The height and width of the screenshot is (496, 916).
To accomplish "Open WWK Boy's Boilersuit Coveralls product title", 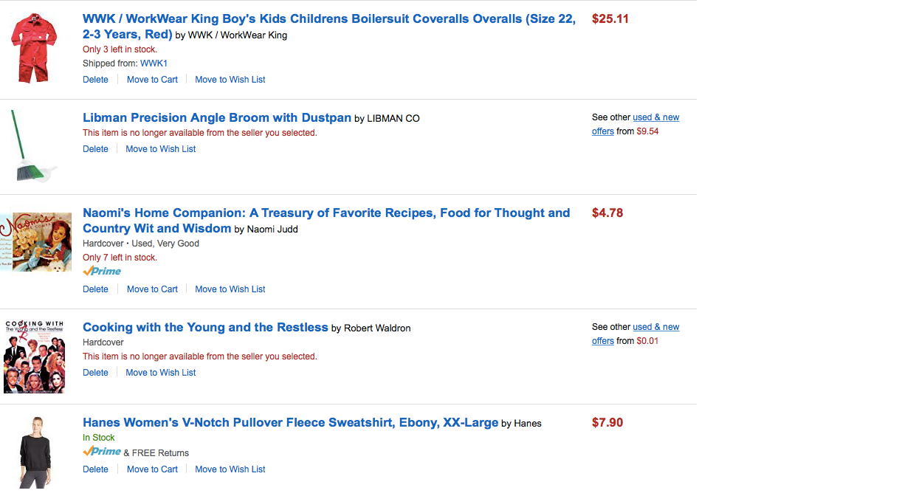I will click(x=328, y=19).
